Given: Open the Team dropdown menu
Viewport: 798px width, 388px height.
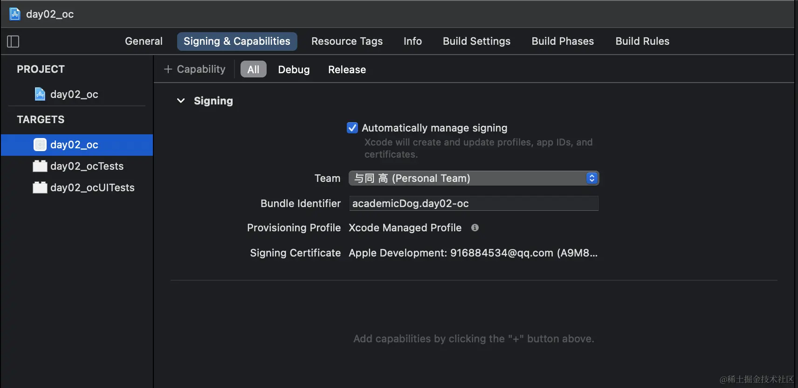Looking at the screenshot, I should click(x=474, y=178).
